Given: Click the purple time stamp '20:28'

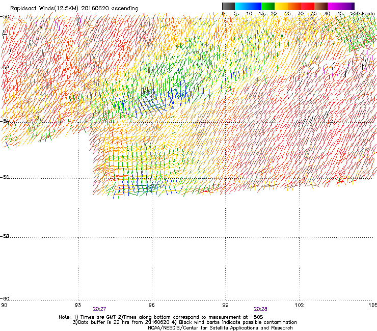Looking at the screenshot, I should (x=260, y=309).
